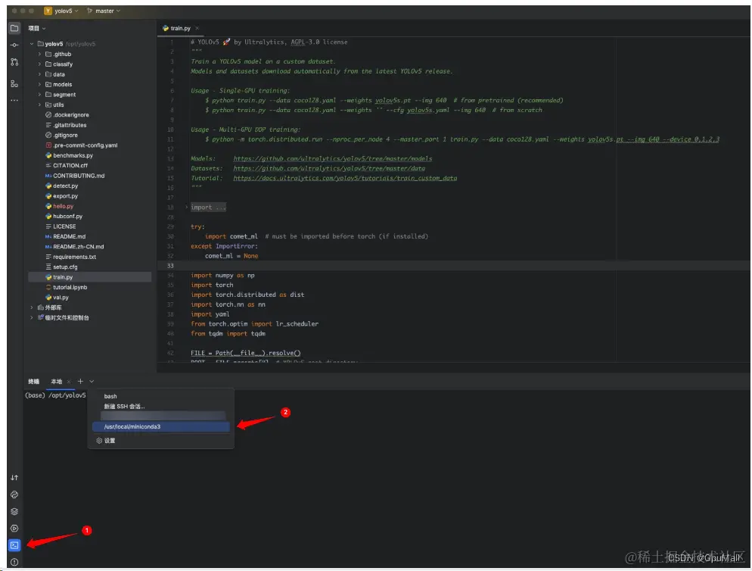
Task: Expand the classify folder
Action: (x=40, y=64)
